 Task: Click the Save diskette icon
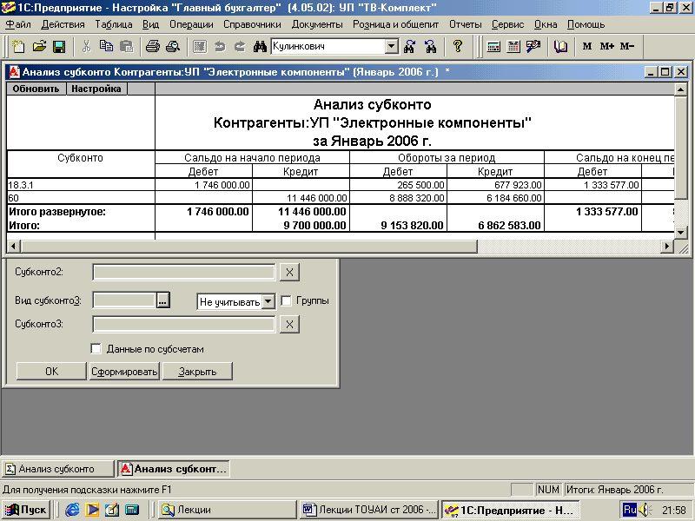pyautogui.click(x=59, y=46)
